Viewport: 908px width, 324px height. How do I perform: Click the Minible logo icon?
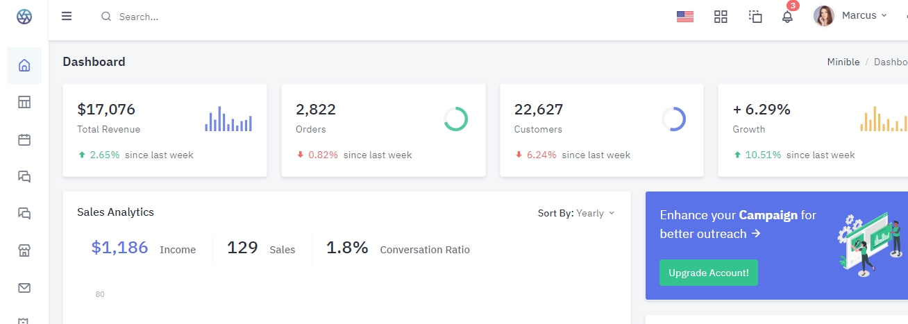[24, 17]
